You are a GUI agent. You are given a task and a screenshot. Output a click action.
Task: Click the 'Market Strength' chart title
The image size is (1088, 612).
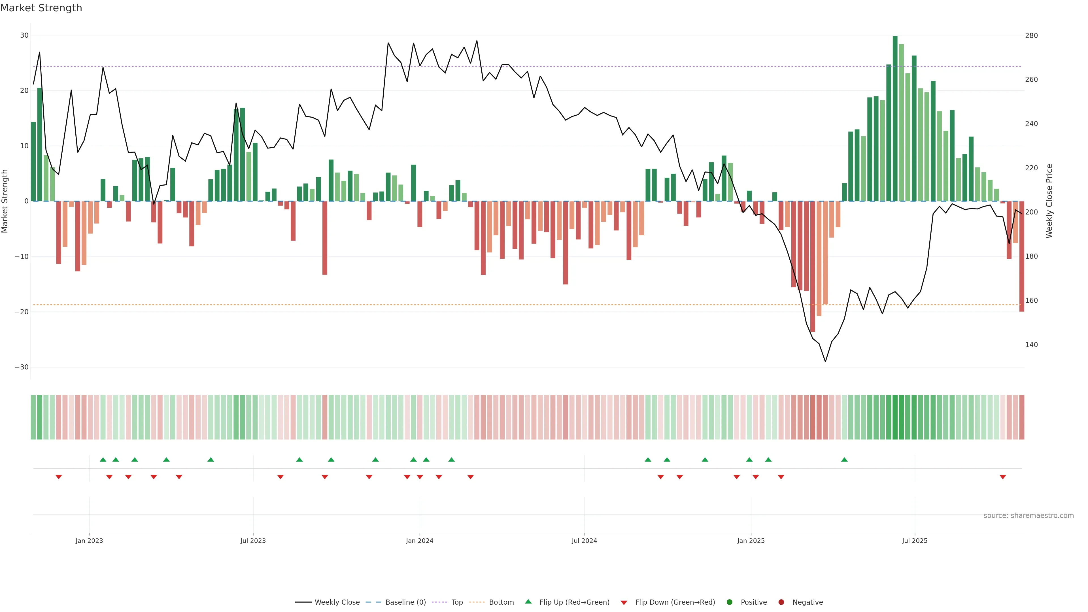point(41,8)
